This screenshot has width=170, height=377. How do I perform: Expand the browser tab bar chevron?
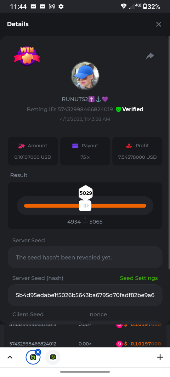10,357
